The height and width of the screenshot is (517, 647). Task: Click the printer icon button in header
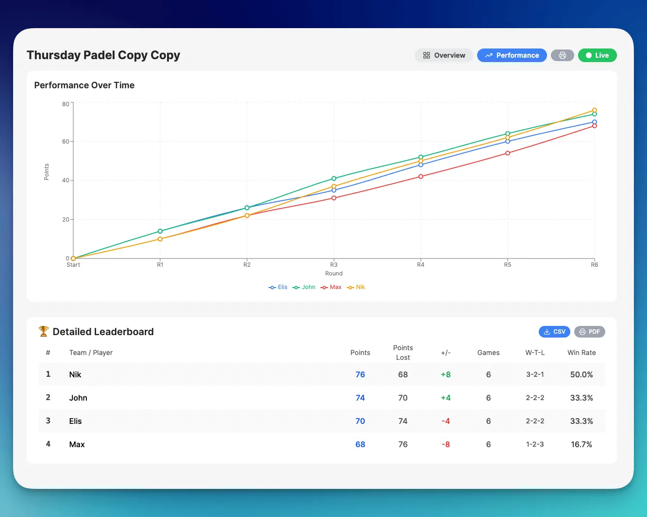coord(562,55)
